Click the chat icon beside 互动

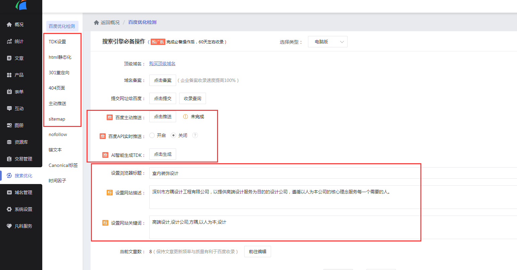(x=9, y=108)
